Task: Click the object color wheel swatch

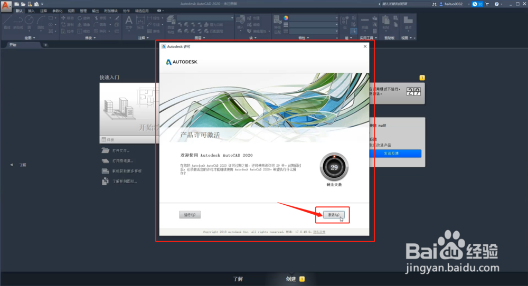Action: [x=286, y=18]
